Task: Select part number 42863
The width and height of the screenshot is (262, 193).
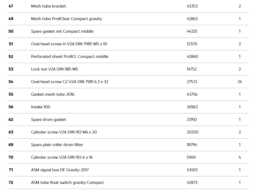Action: coord(192,19)
